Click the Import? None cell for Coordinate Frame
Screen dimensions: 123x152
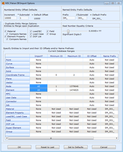pyautogui.click(x=39, y=75)
